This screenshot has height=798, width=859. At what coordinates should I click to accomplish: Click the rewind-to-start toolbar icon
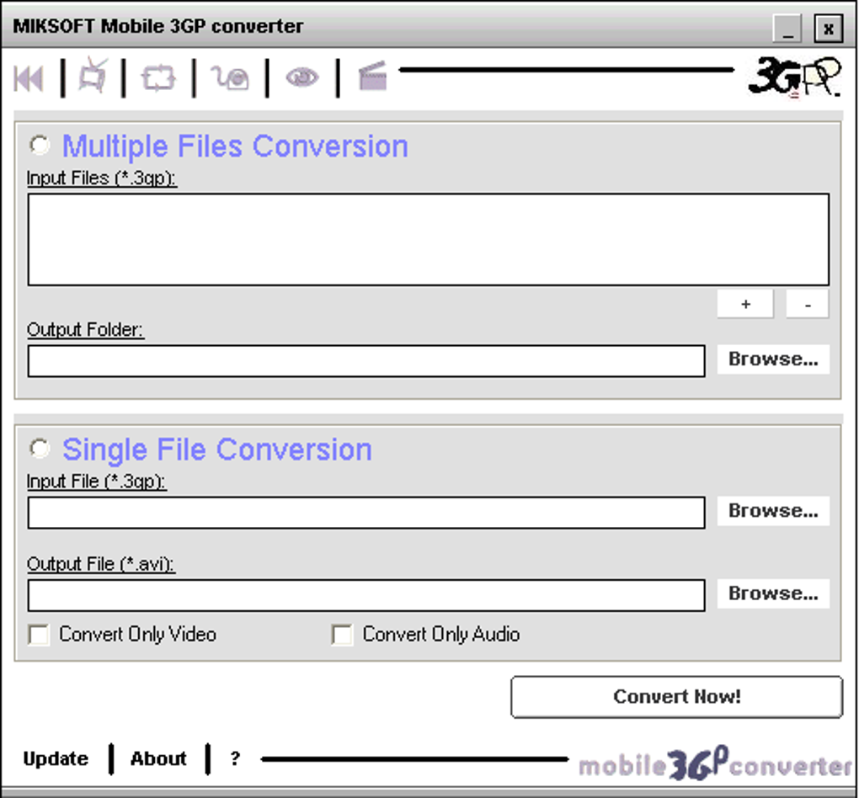28,78
